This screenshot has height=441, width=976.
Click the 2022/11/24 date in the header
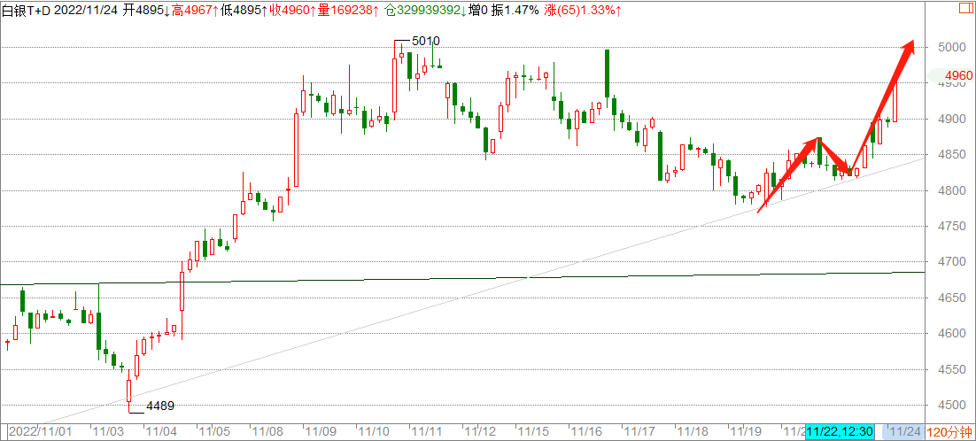tap(85, 11)
